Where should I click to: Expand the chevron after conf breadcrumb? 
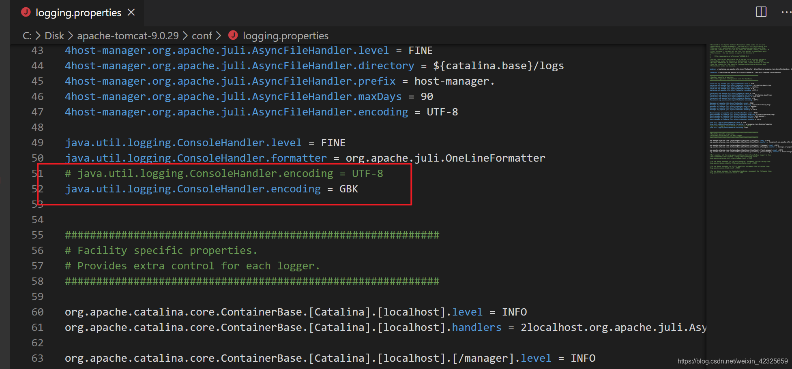pos(219,36)
